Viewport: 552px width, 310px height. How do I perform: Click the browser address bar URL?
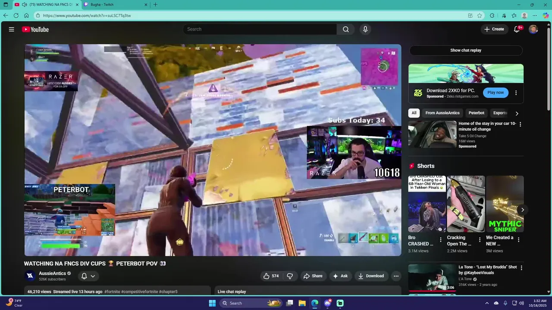coord(87,15)
